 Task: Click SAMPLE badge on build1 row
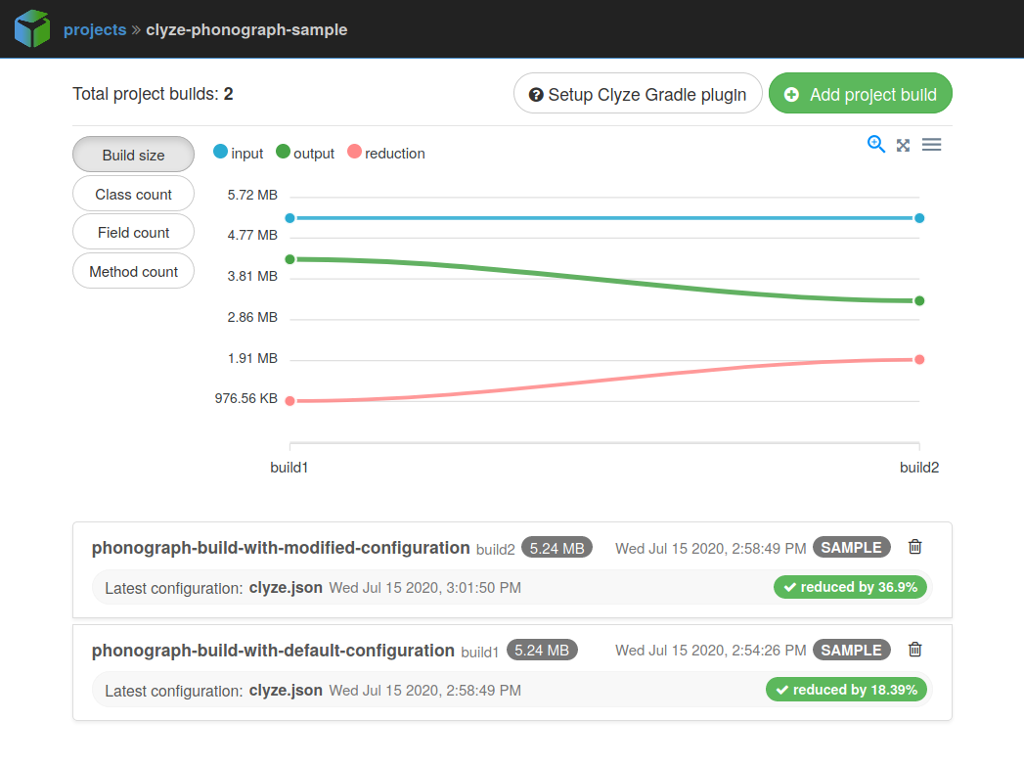[852, 650]
